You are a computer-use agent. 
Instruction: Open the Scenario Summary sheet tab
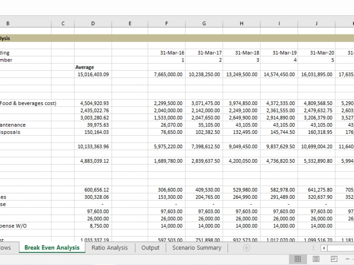coord(196,248)
